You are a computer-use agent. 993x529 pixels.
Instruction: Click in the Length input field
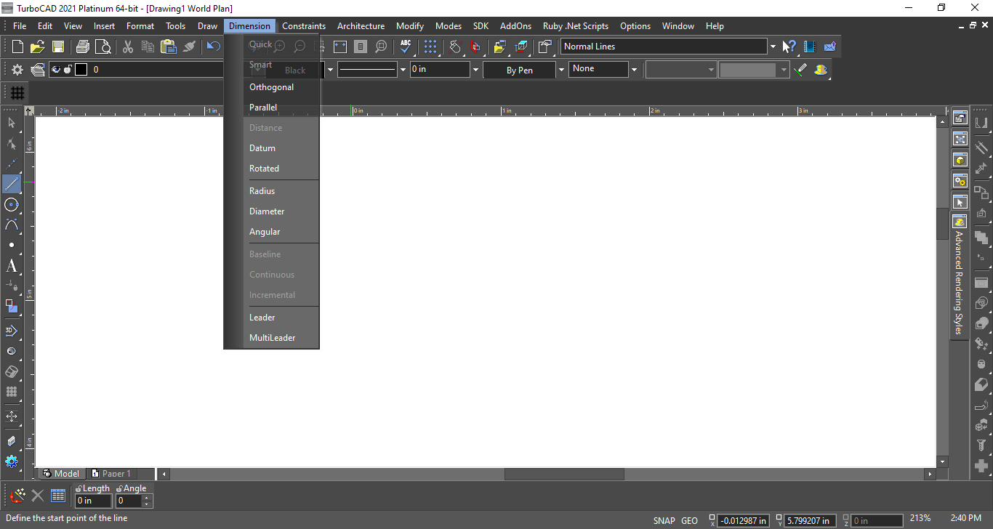point(94,501)
